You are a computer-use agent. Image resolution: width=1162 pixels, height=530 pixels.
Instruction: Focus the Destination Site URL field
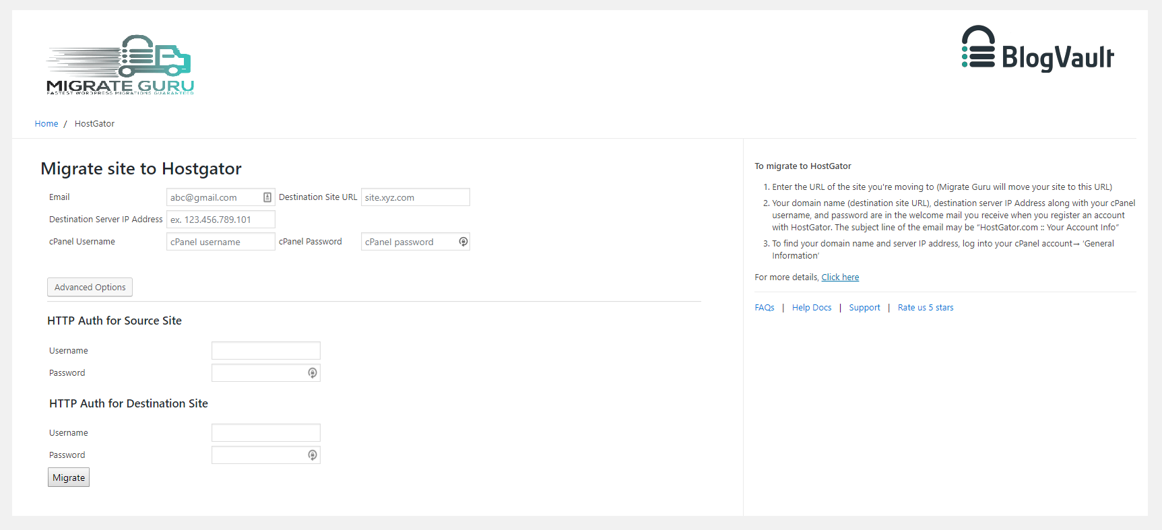415,197
